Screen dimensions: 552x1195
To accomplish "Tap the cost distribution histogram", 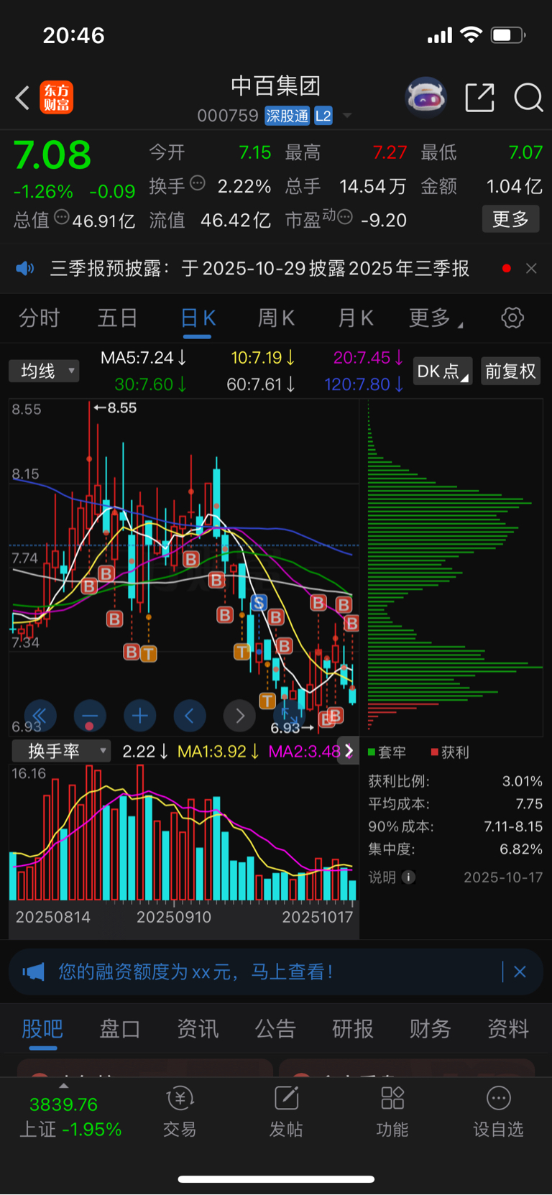I will click(x=455, y=568).
